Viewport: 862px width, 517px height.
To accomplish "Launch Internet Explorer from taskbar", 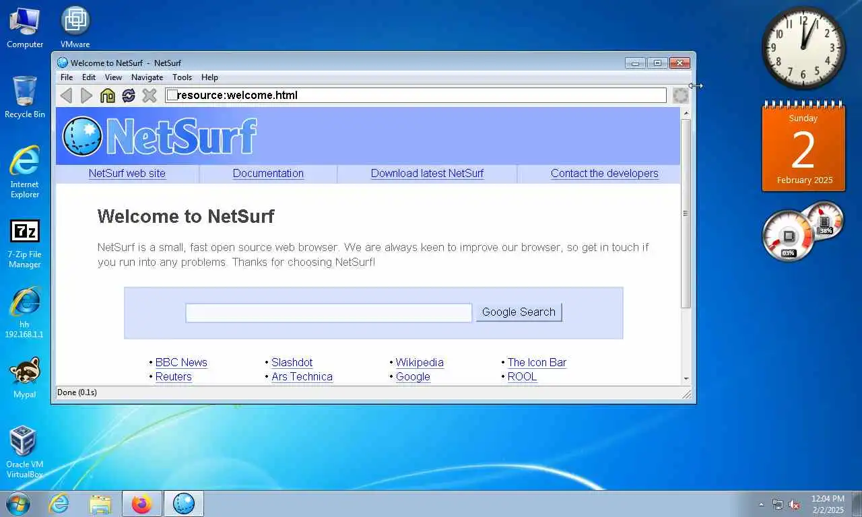I will [59, 504].
